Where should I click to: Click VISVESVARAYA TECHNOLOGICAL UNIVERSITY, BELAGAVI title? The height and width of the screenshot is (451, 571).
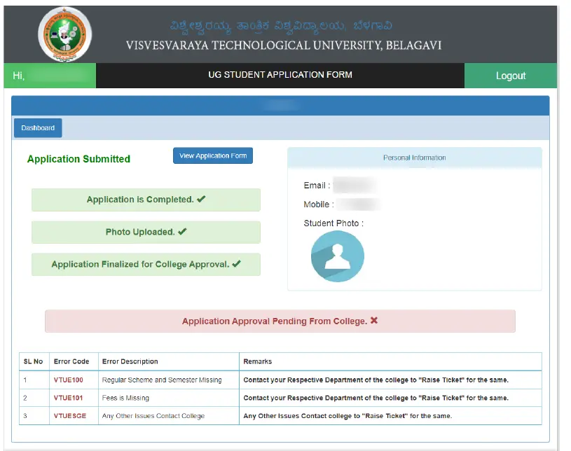[284, 46]
